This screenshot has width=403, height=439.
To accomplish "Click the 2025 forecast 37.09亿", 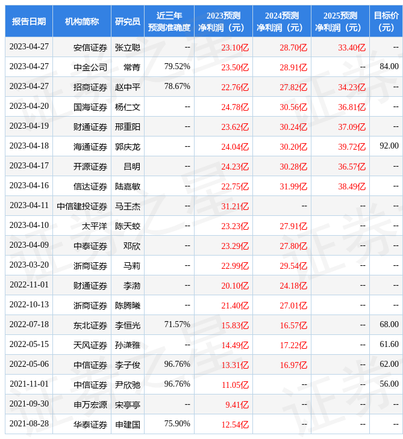I will click(x=352, y=127).
